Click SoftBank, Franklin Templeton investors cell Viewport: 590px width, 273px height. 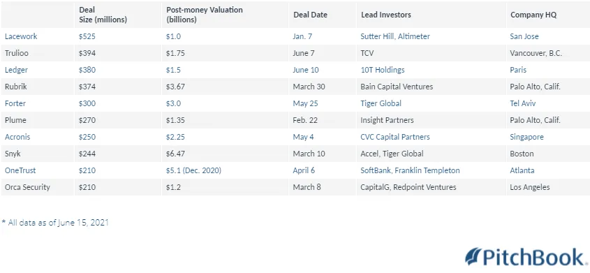410,170
